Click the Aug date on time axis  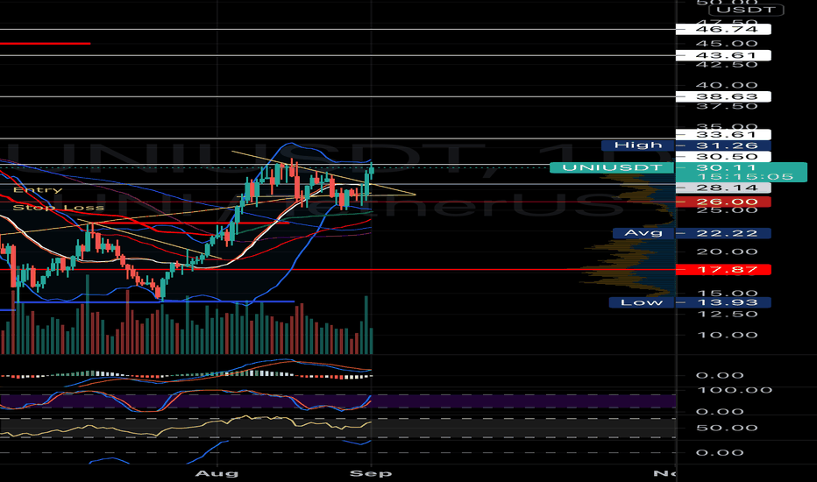click(217, 473)
